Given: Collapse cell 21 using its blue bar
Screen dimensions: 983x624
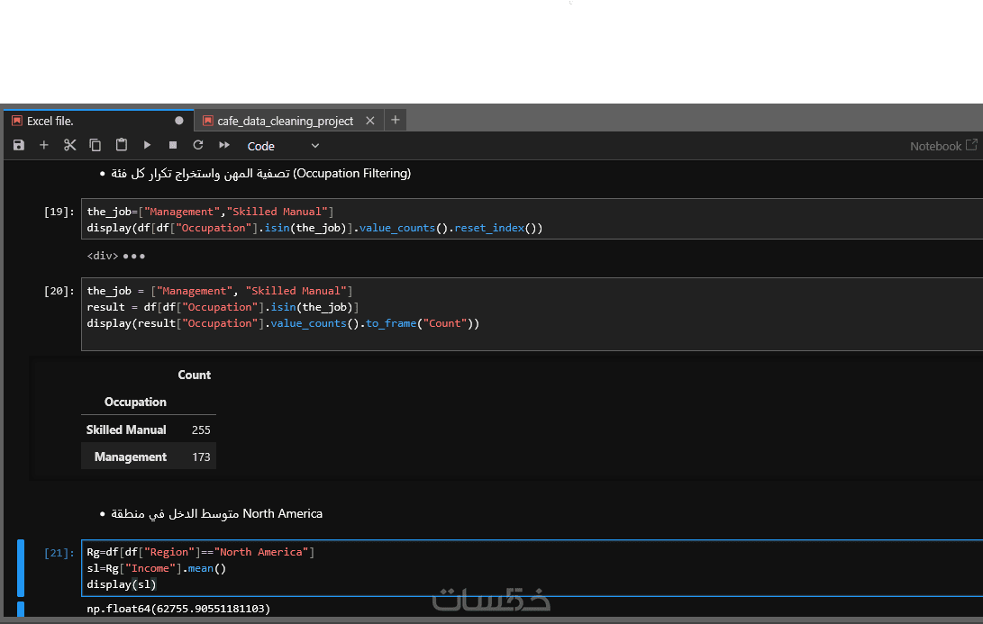Looking at the screenshot, I should tap(21, 567).
